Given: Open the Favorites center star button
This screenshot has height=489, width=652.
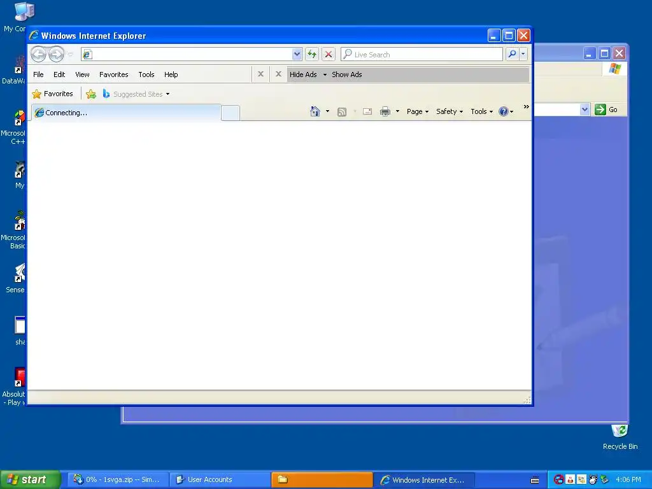Looking at the screenshot, I should pos(52,94).
